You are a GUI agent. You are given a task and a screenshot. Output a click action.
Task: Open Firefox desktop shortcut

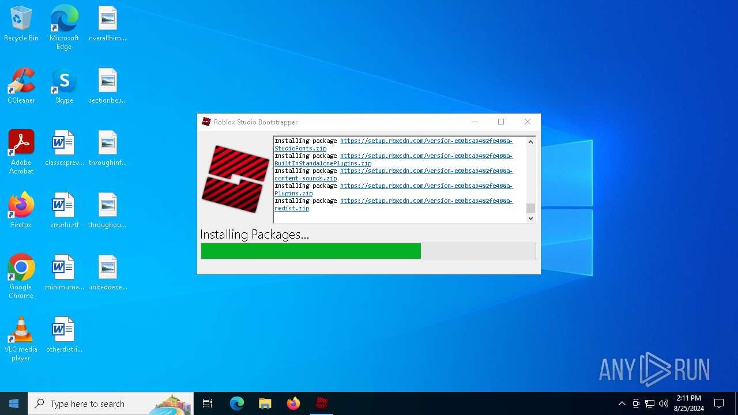tap(21, 210)
